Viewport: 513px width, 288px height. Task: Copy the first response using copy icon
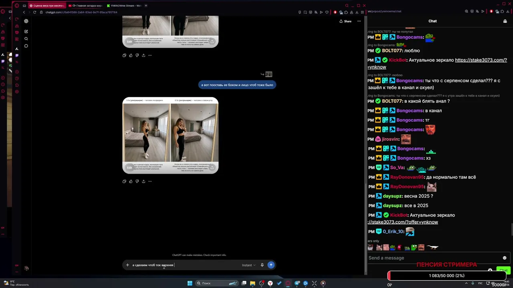tap(124, 55)
